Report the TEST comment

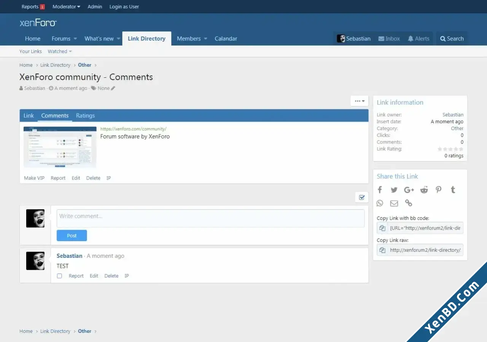tap(76, 276)
